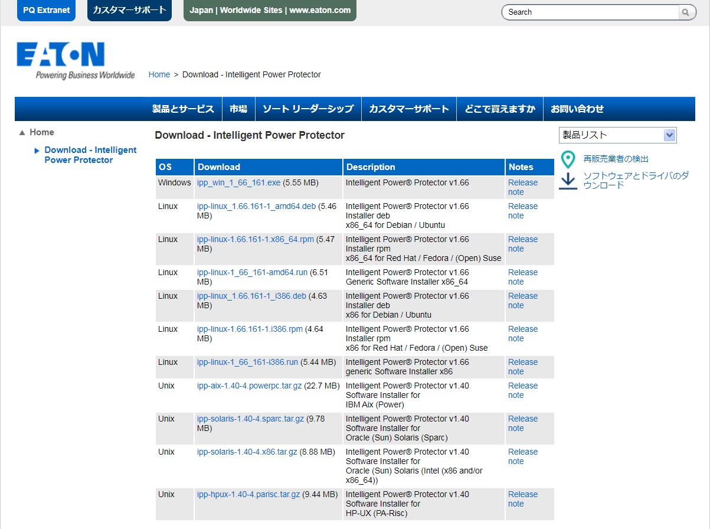Download ipp-aix-1.40-4.powerpc.tar.gz

249,386
